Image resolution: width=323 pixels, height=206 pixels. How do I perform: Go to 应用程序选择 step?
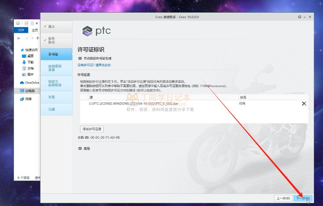57,68
